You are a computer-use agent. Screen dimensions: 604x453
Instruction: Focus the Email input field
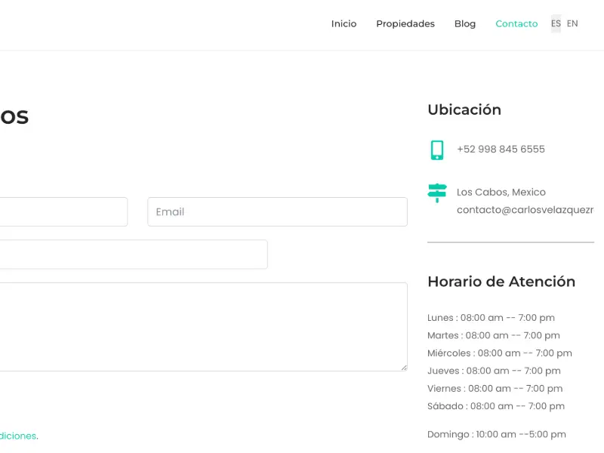277,212
